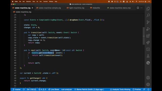Image resolution: width=162 pixels, height=91 pixels.
Task: Click the state-machine.zig breadcrumb
Action: tap(24, 12)
